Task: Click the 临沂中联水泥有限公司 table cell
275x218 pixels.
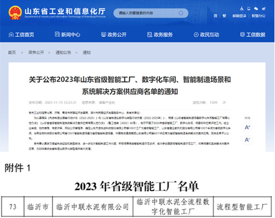Action: pos(92,206)
